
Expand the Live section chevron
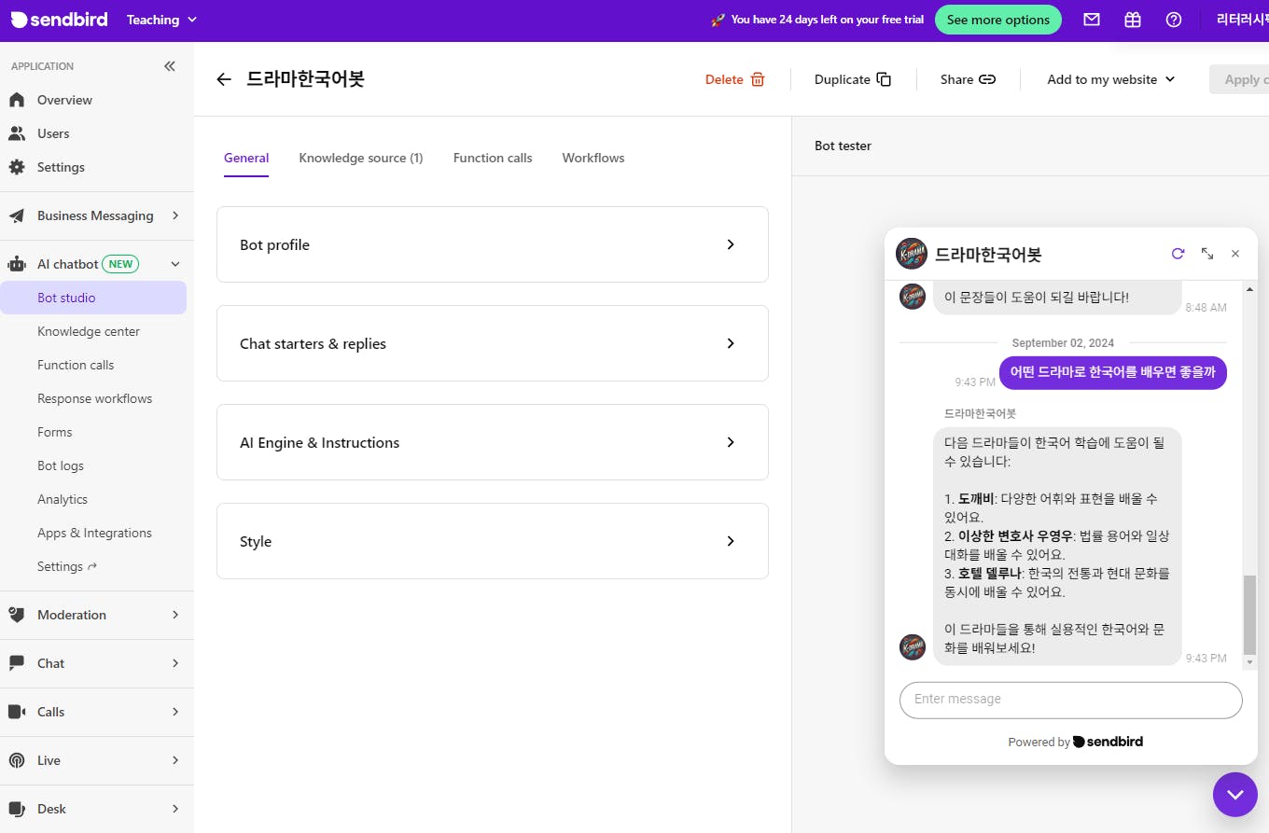point(175,760)
